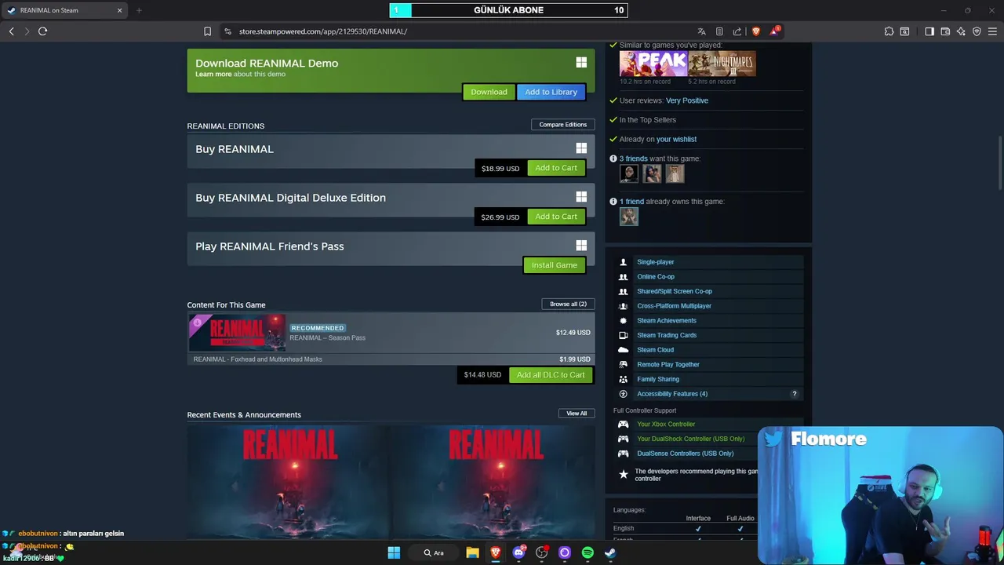Go back to the previous page
This screenshot has width=1004, height=565.
tap(11, 31)
